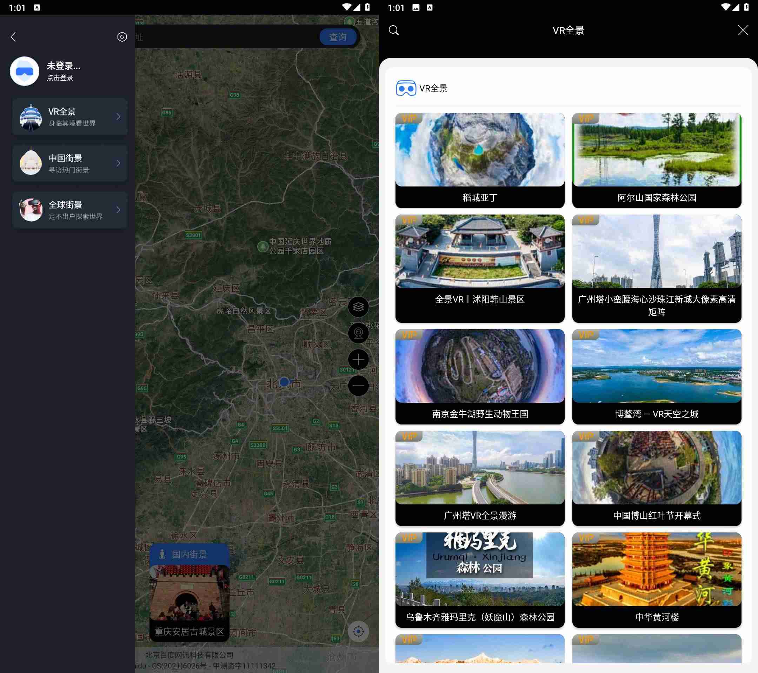
Task: Open the 中华黄河楼 panorama card
Action: click(x=657, y=580)
